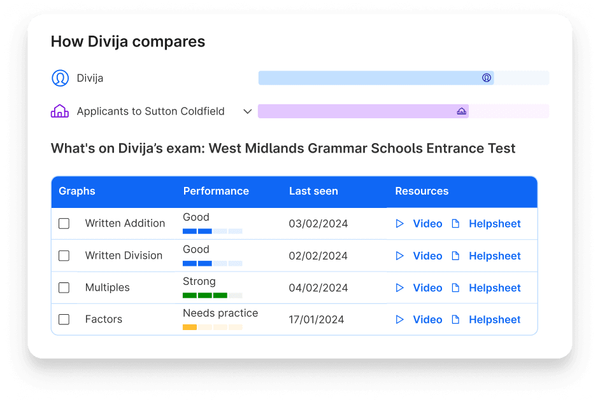This screenshot has width=600, height=400.
Task: Expand the Applicants to Sutton Coldfield dropdown
Action: point(248,111)
